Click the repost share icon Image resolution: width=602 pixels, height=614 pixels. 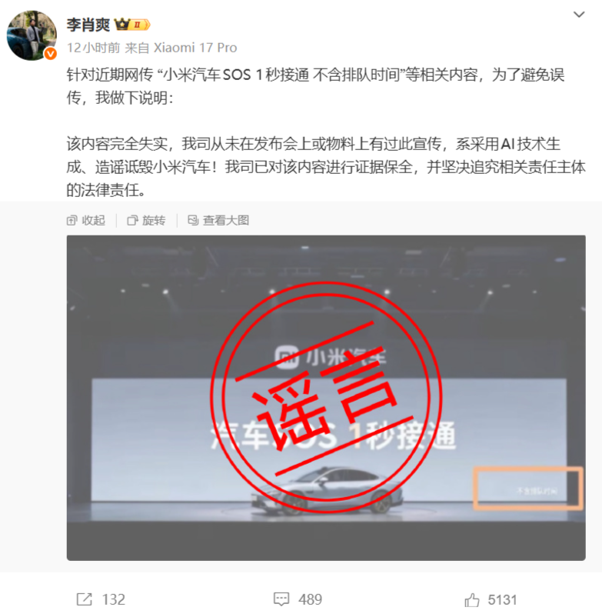click(84, 599)
